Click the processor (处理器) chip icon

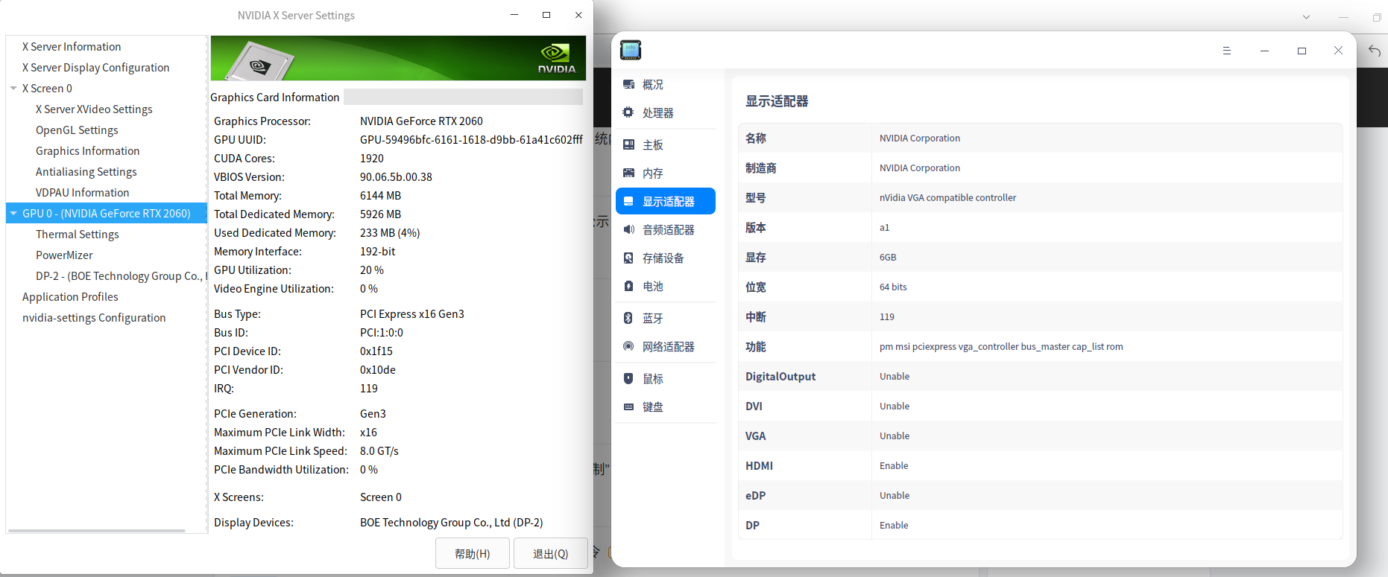[x=628, y=113]
